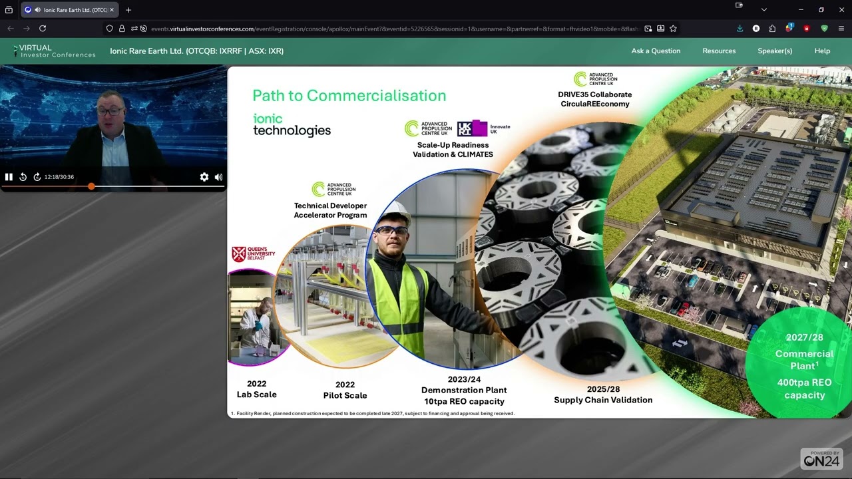852x479 pixels.
Task: Pause the webcast video
Action: (x=9, y=177)
